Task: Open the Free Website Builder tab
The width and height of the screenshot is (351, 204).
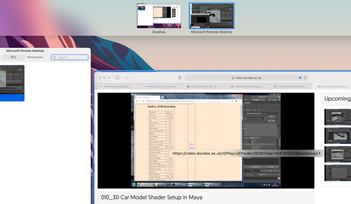Action: 116,86
